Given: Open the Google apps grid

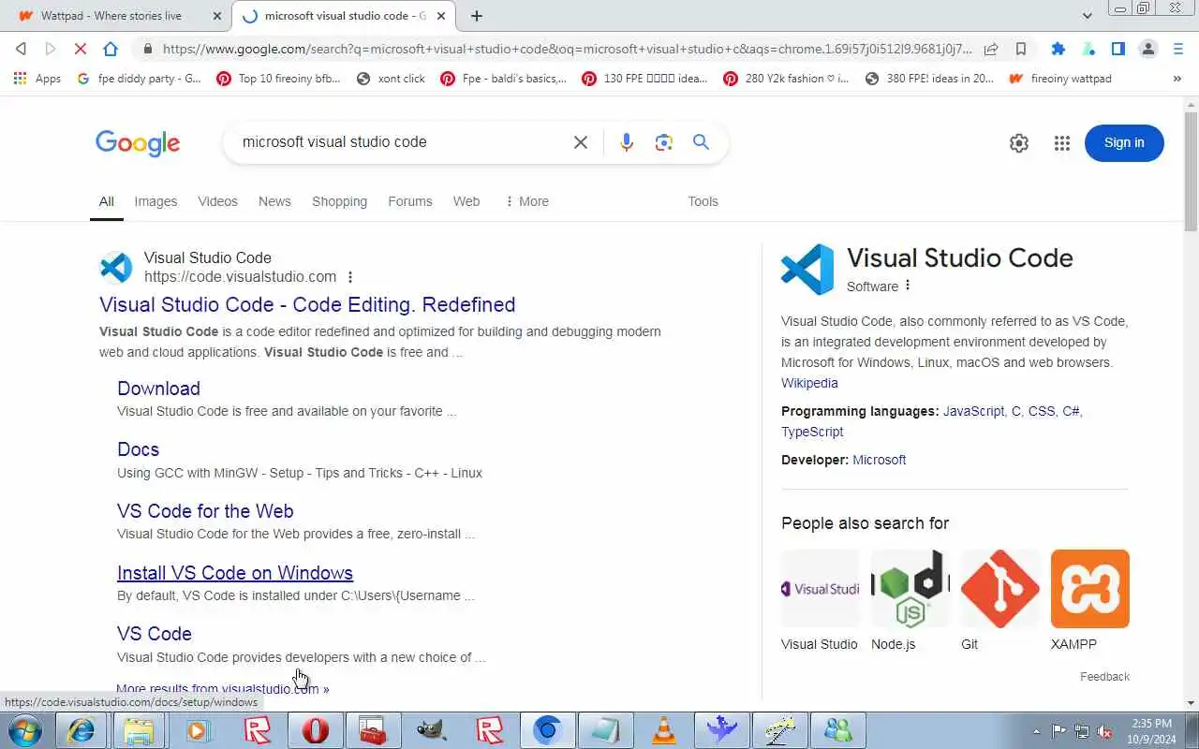Looking at the screenshot, I should click(x=1061, y=143).
